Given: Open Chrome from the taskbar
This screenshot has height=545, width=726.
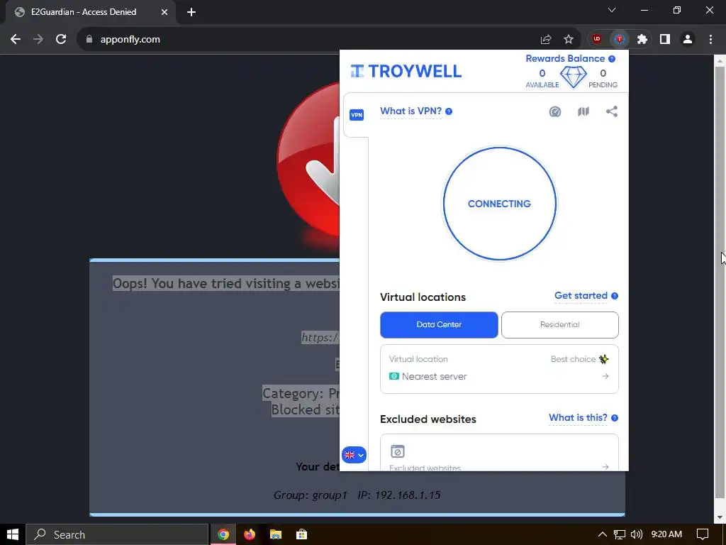Looking at the screenshot, I should (x=223, y=534).
